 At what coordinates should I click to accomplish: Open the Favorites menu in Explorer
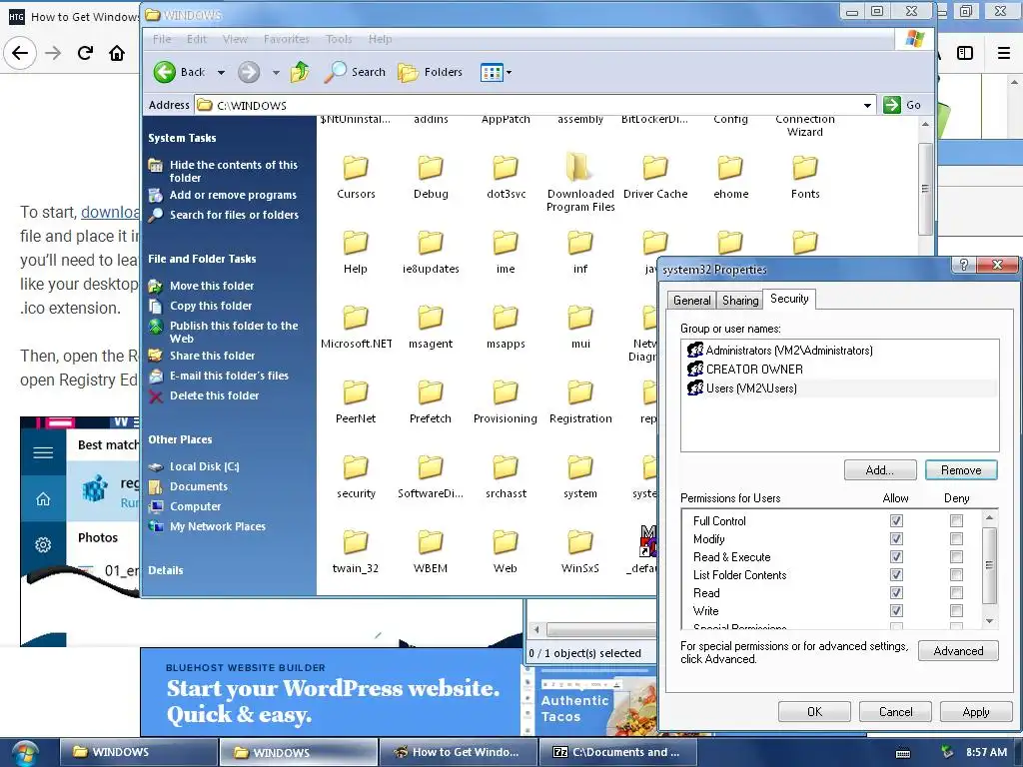(287, 39)
